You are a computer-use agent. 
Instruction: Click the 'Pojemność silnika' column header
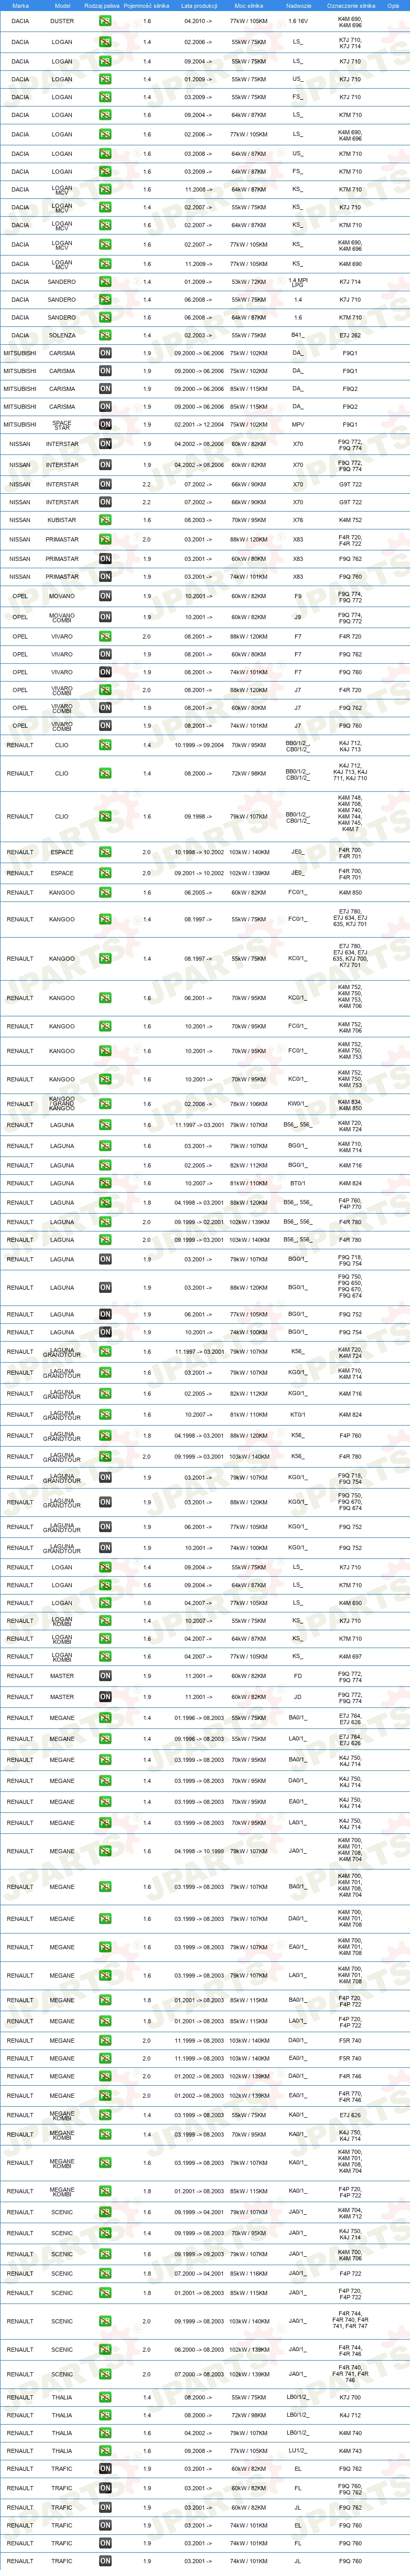click(147, 5)
